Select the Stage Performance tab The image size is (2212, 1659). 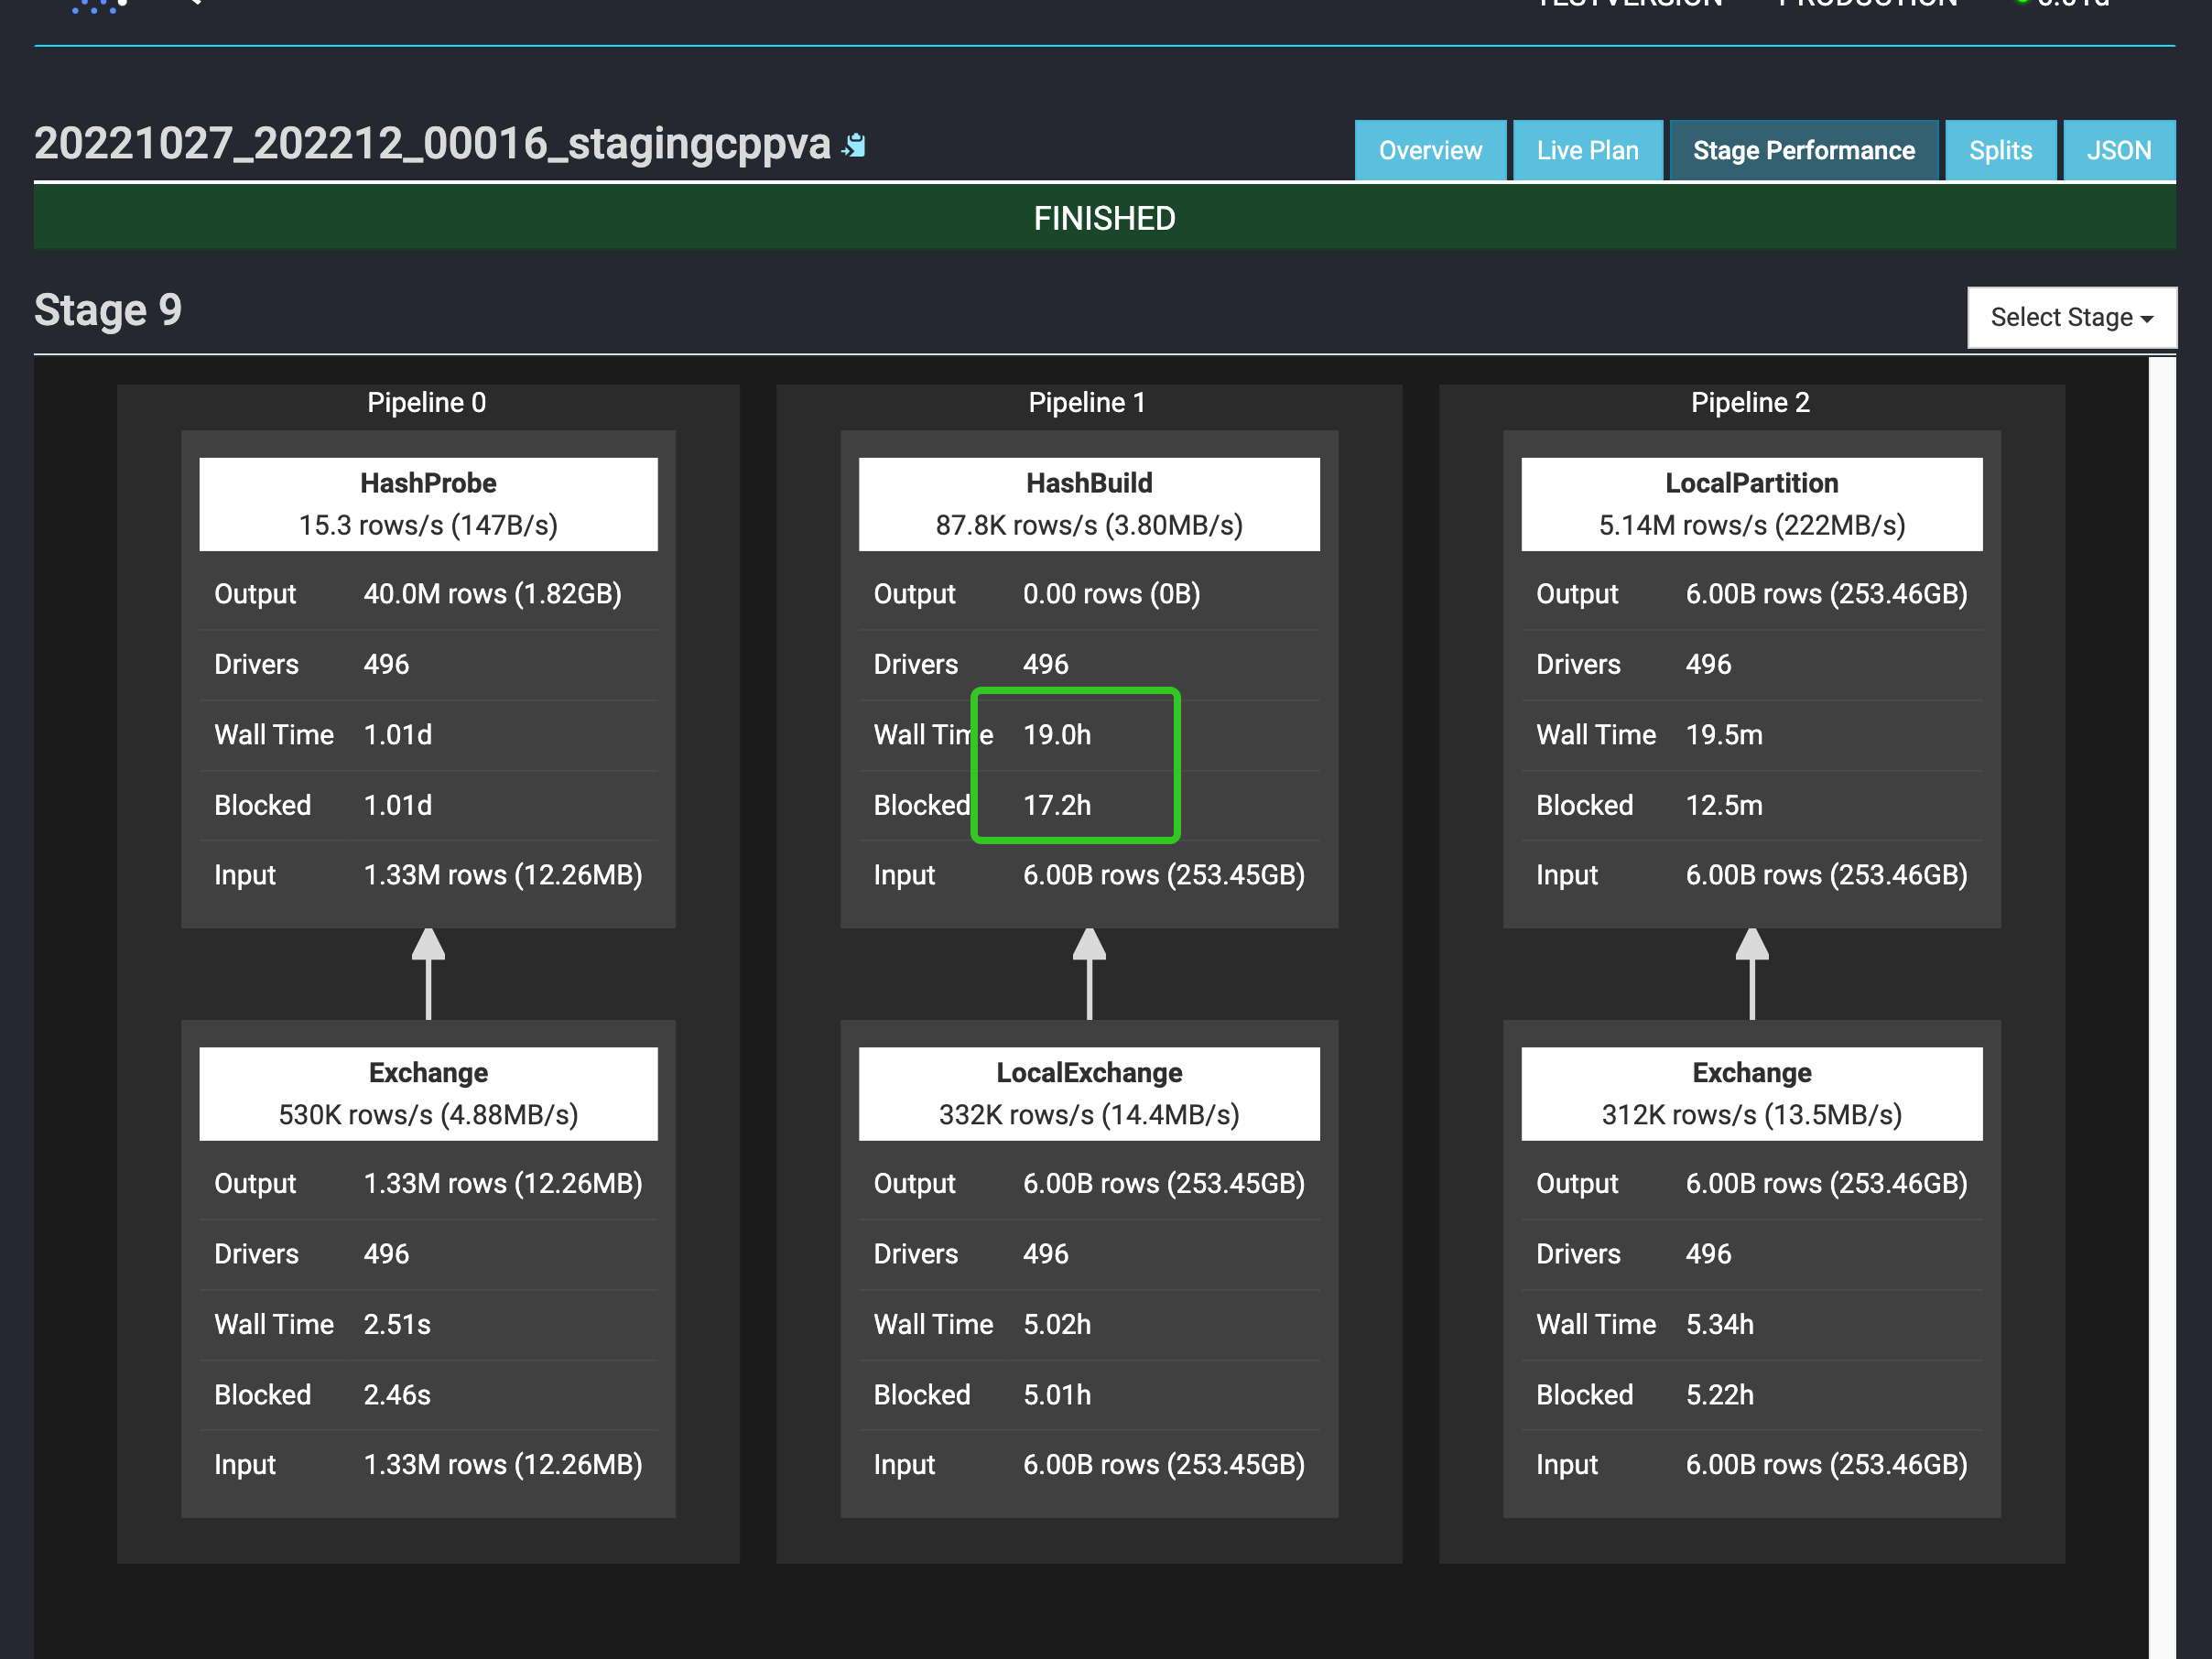pos(1803,150)
